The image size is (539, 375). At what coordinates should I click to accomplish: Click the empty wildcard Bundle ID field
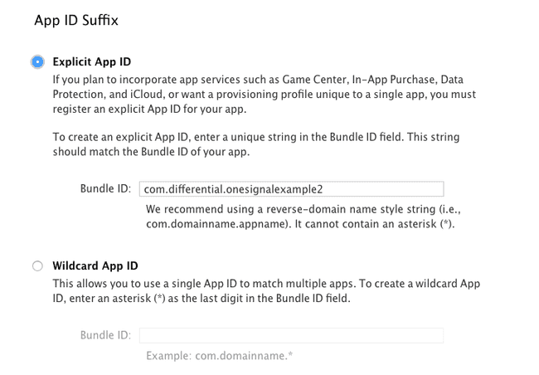click(x=292, y=335)
